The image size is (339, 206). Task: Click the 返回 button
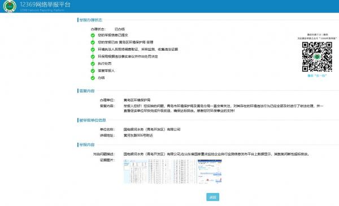tap(213, 197)
